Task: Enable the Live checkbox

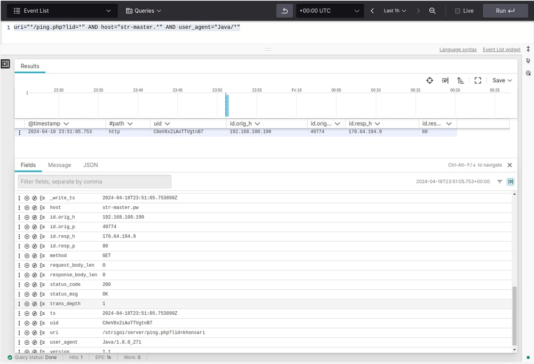Action: [x=457, y=11]
